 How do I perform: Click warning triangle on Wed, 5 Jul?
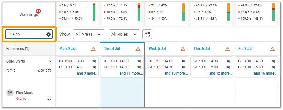(x=183, y=49)
